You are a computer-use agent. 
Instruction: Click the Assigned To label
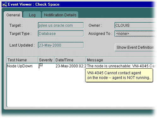coord(100,34)
